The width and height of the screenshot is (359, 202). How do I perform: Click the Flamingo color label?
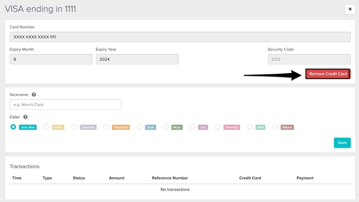[231, 127]
